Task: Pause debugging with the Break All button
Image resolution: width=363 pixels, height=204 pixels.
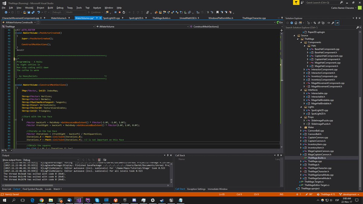Action: 116,12
